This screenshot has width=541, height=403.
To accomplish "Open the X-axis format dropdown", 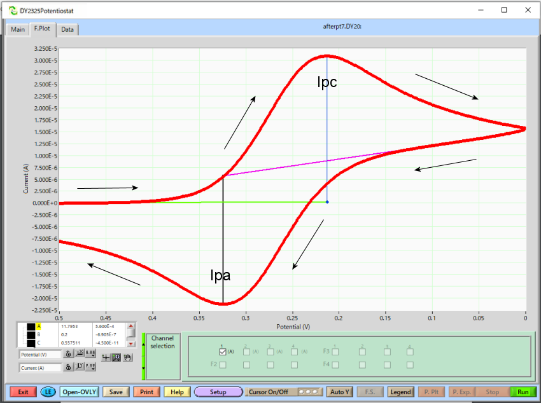I will [91, 354].
